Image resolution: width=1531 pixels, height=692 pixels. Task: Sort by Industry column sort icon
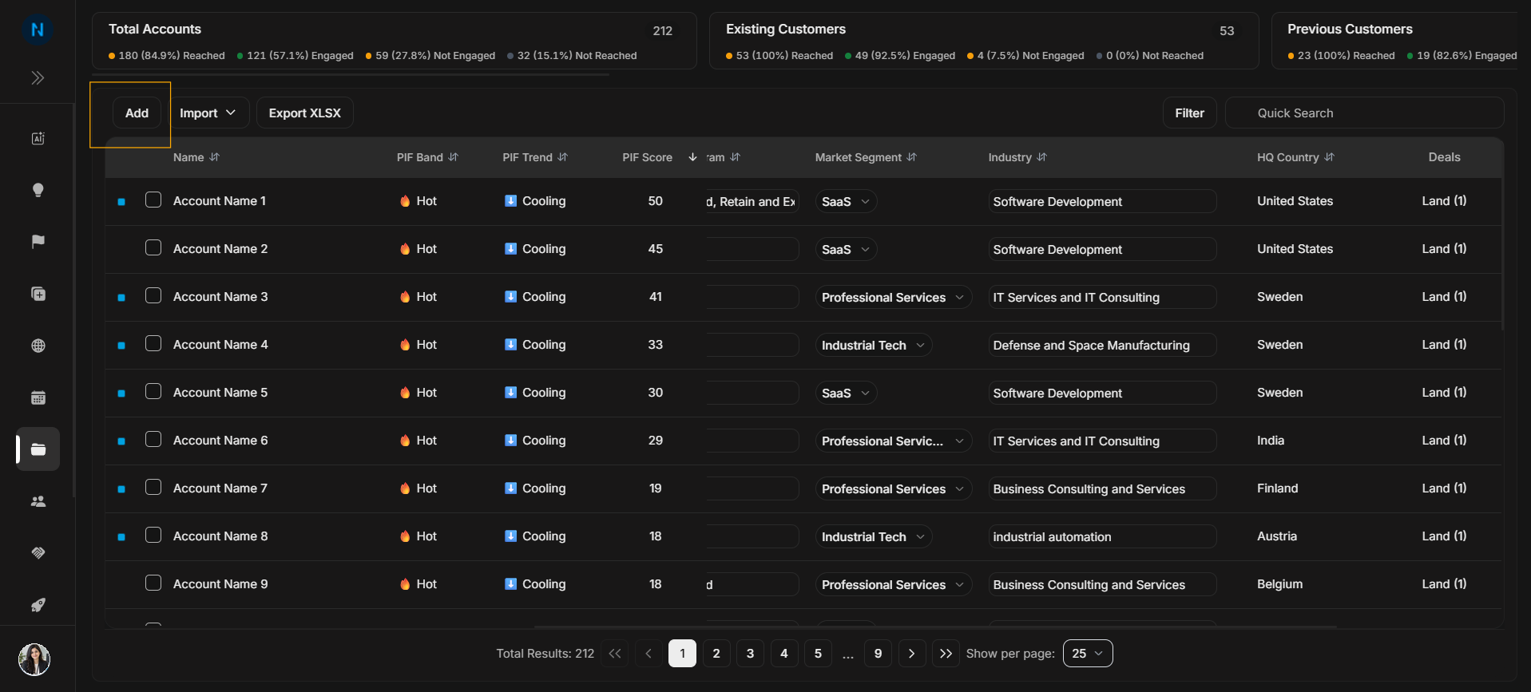coord(1041,157)
